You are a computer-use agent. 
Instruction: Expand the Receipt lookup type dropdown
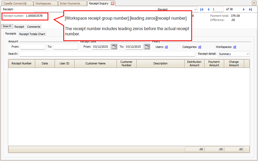pos(195,9)
